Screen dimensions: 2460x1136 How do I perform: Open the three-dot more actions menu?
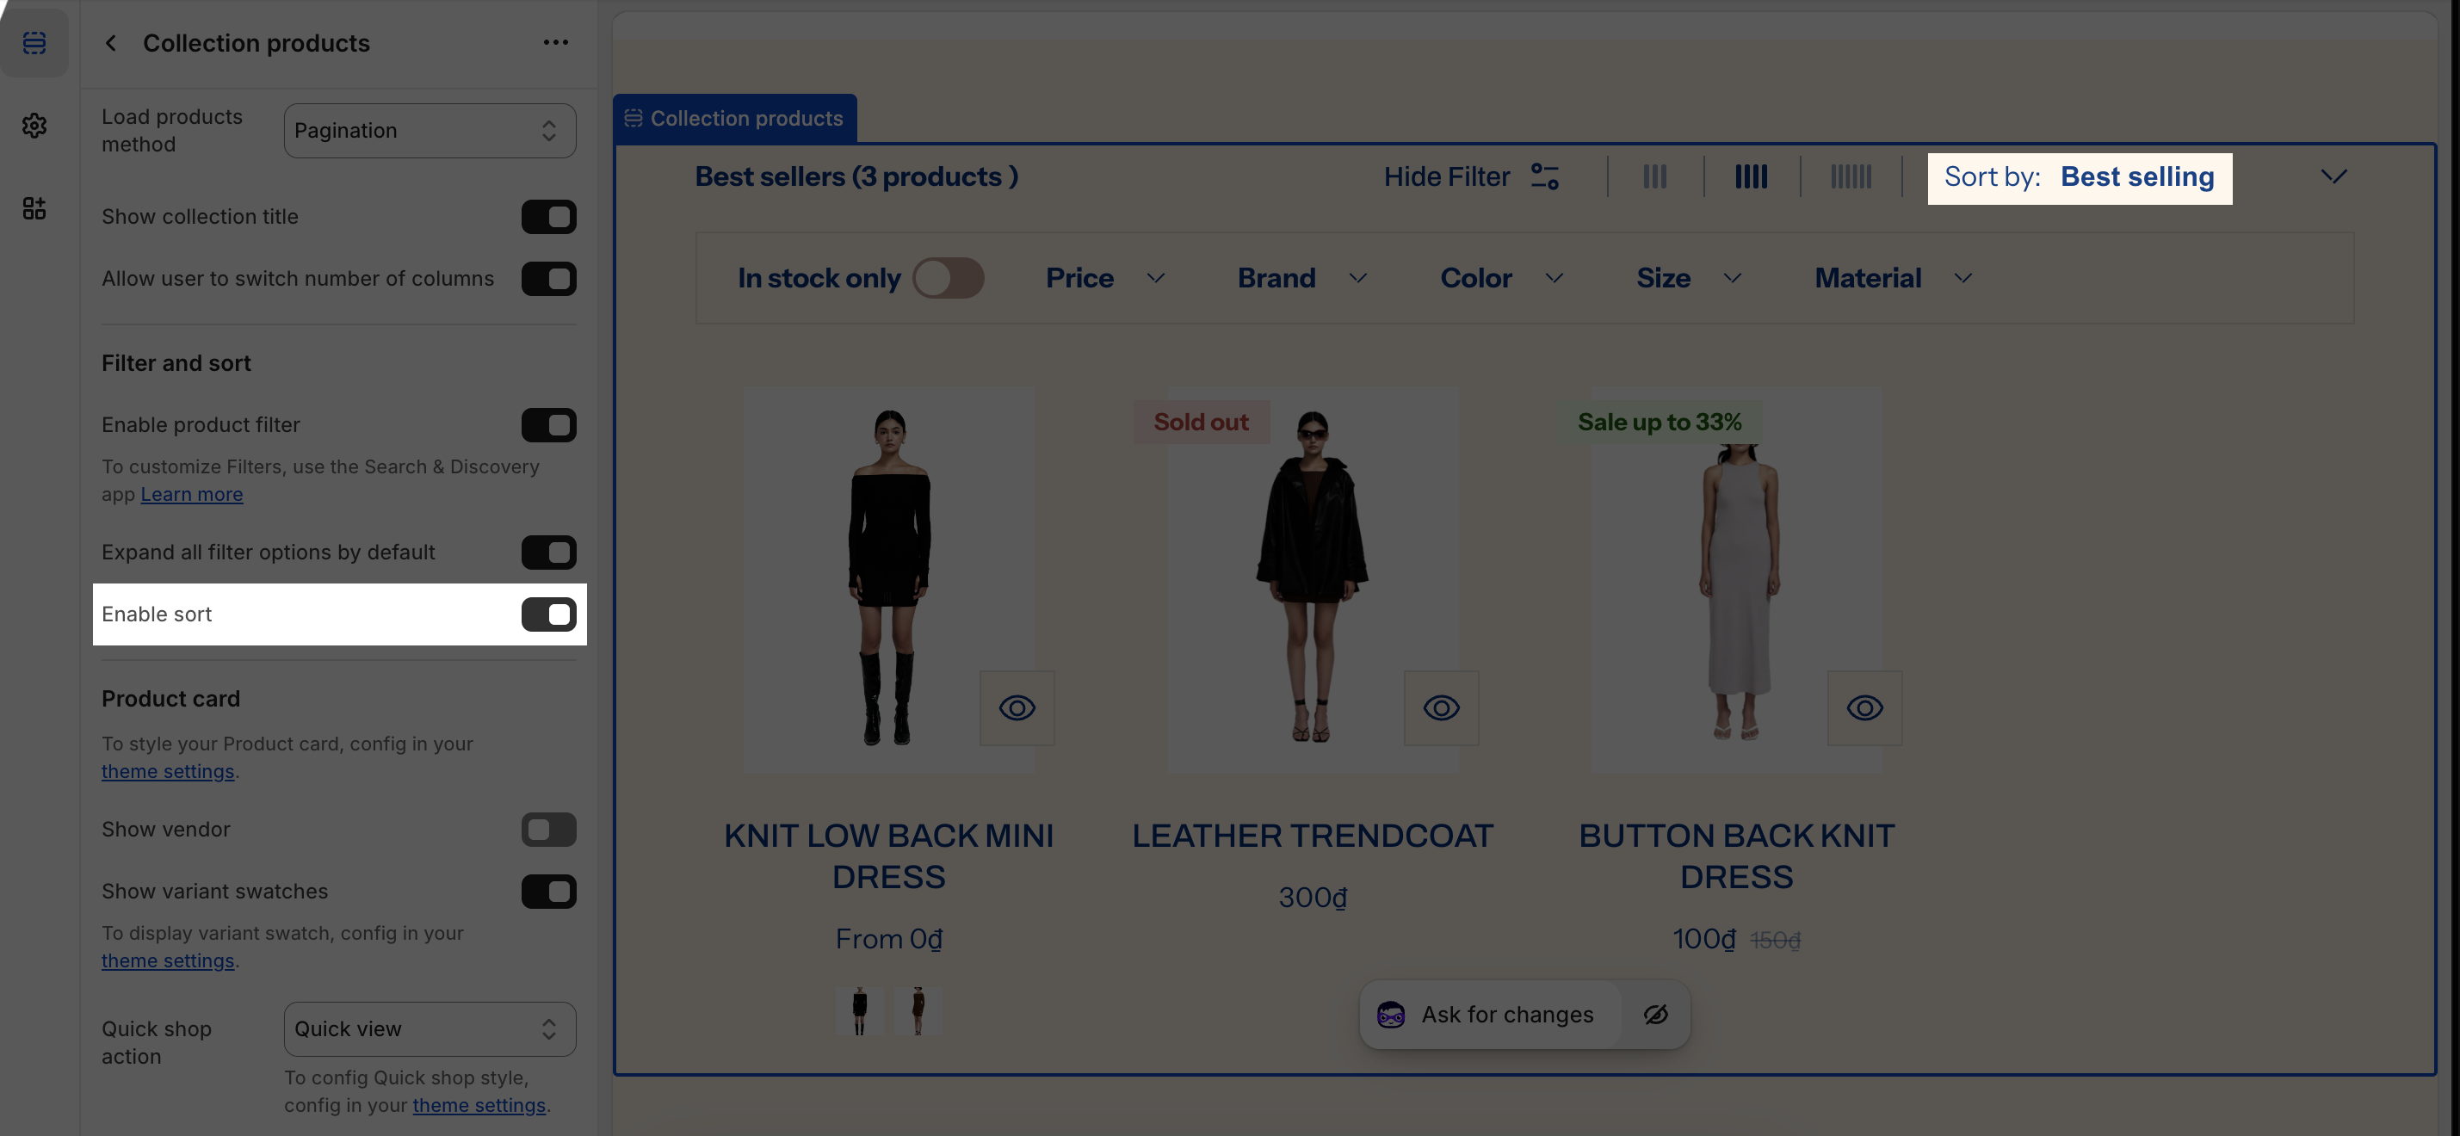tap(555, 43)
